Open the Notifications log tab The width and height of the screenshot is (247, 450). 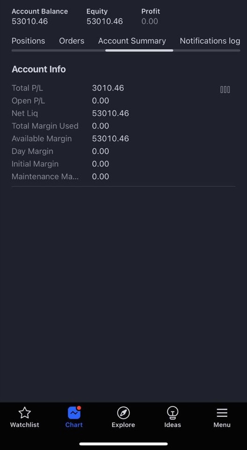(x=210, y=41)
